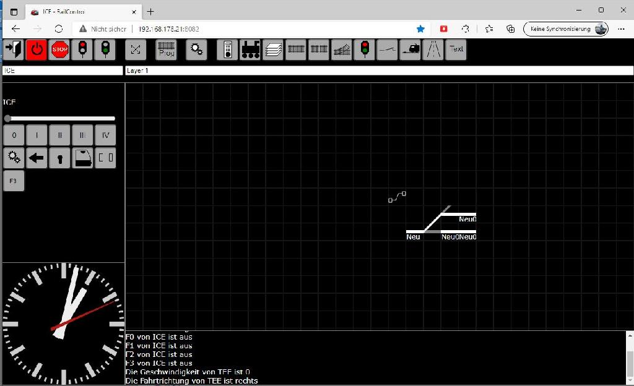Click the fullscreen arrows icon
634x386 pixels.
point(136,49)
